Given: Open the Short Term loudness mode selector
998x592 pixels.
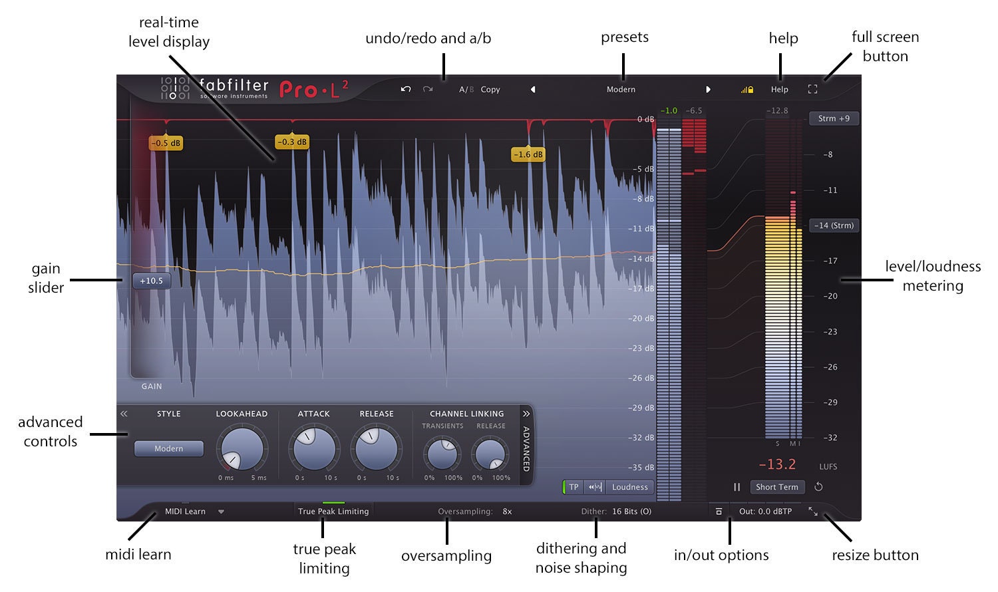Looking at the screenshot, I should pos(777,487).
